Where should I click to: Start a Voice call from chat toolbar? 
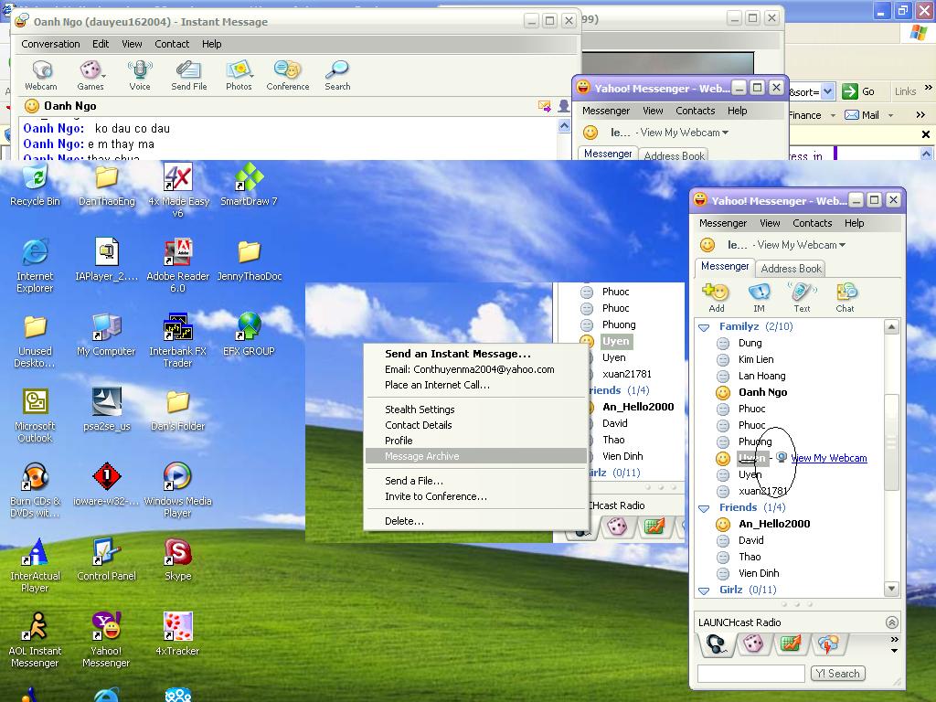click(x=140, y=75)
